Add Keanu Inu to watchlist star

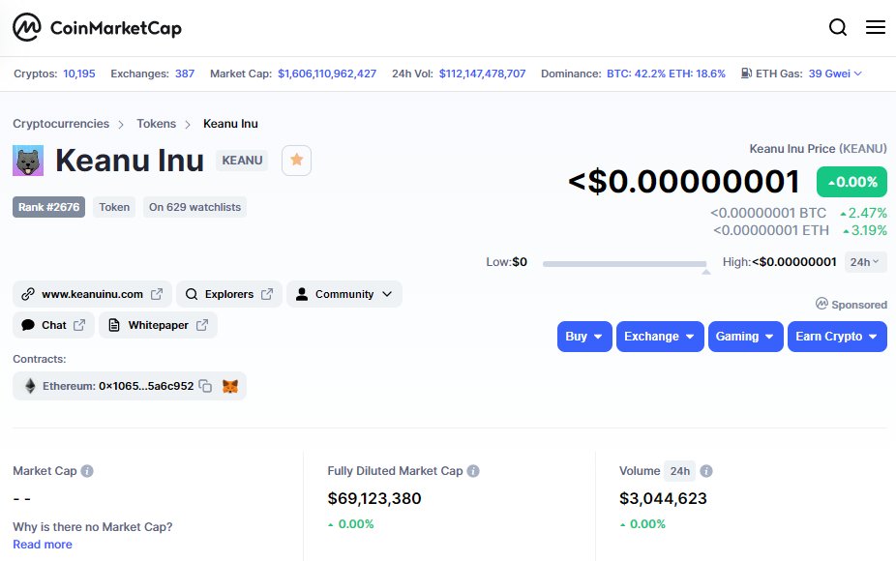(297, 161)
